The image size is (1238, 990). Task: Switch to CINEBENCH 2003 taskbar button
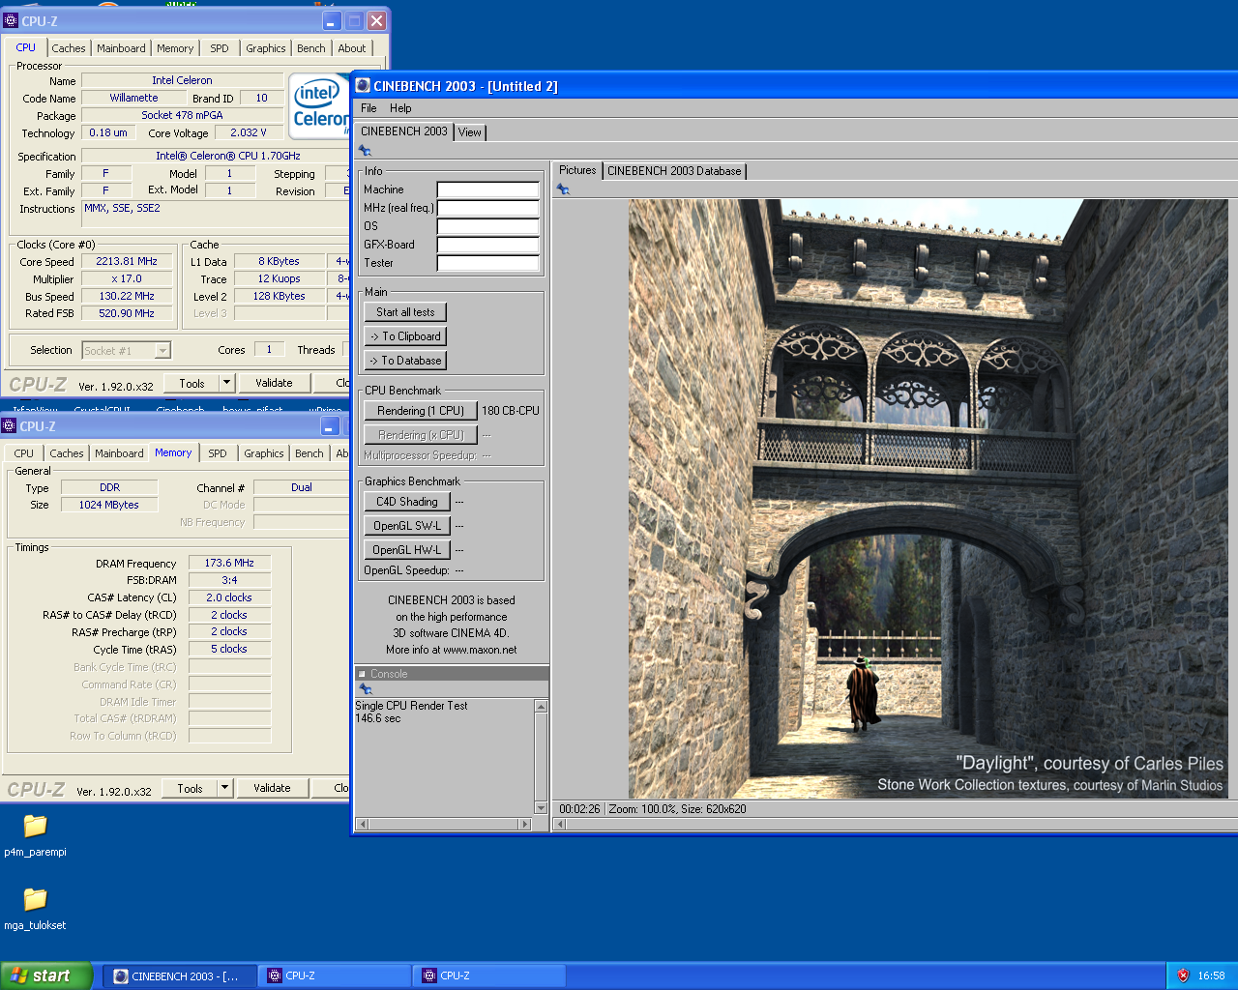180,976
